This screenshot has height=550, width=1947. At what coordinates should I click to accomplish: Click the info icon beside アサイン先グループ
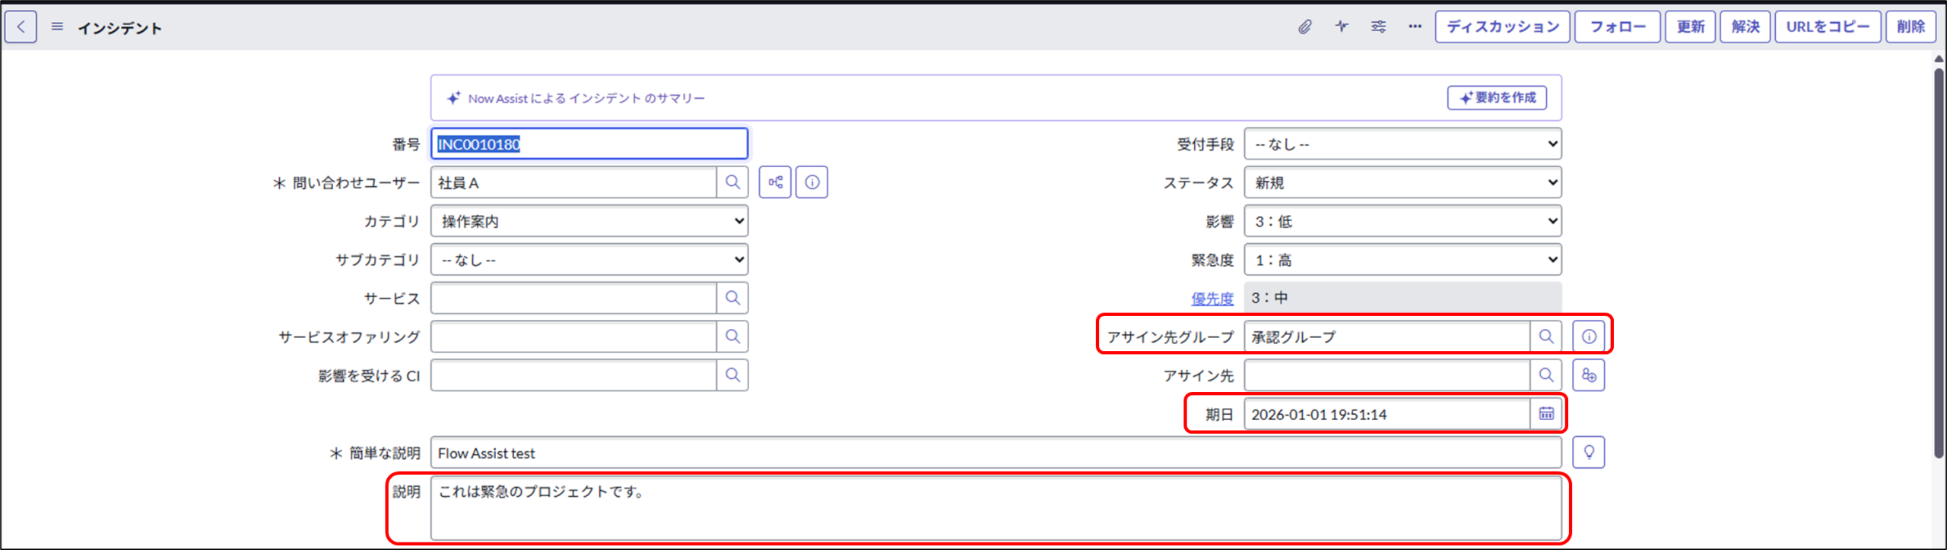(x=1589, y=337)
